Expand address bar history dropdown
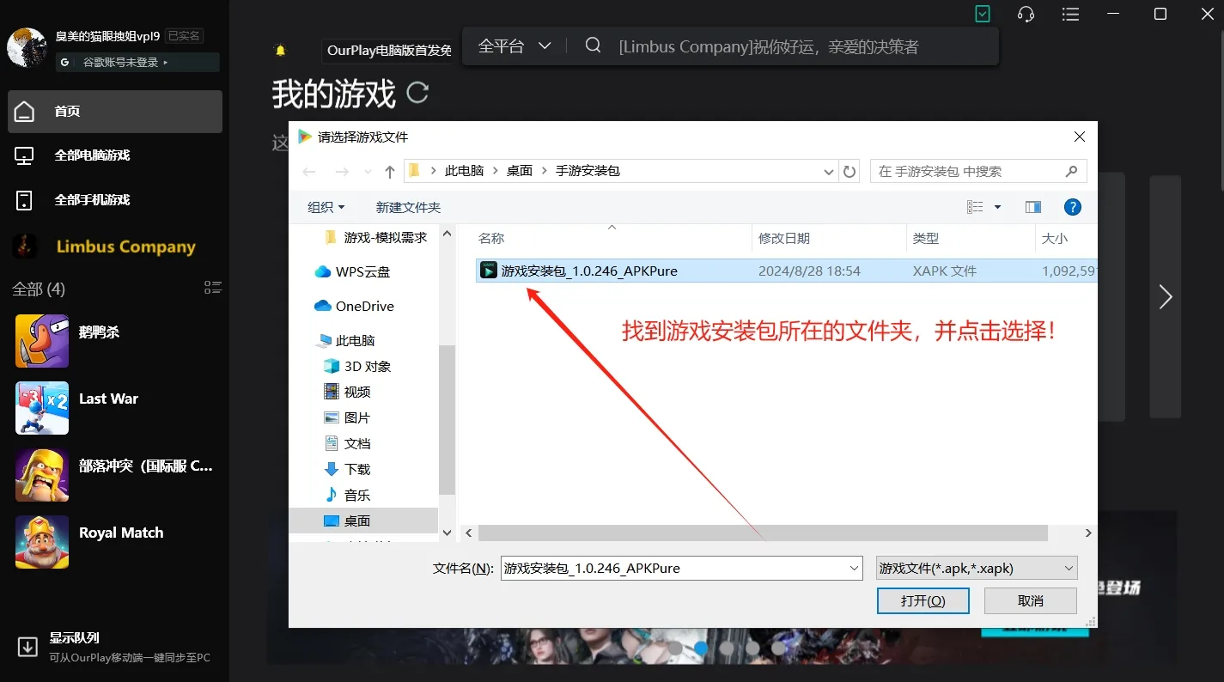 (x=829, y=172)
